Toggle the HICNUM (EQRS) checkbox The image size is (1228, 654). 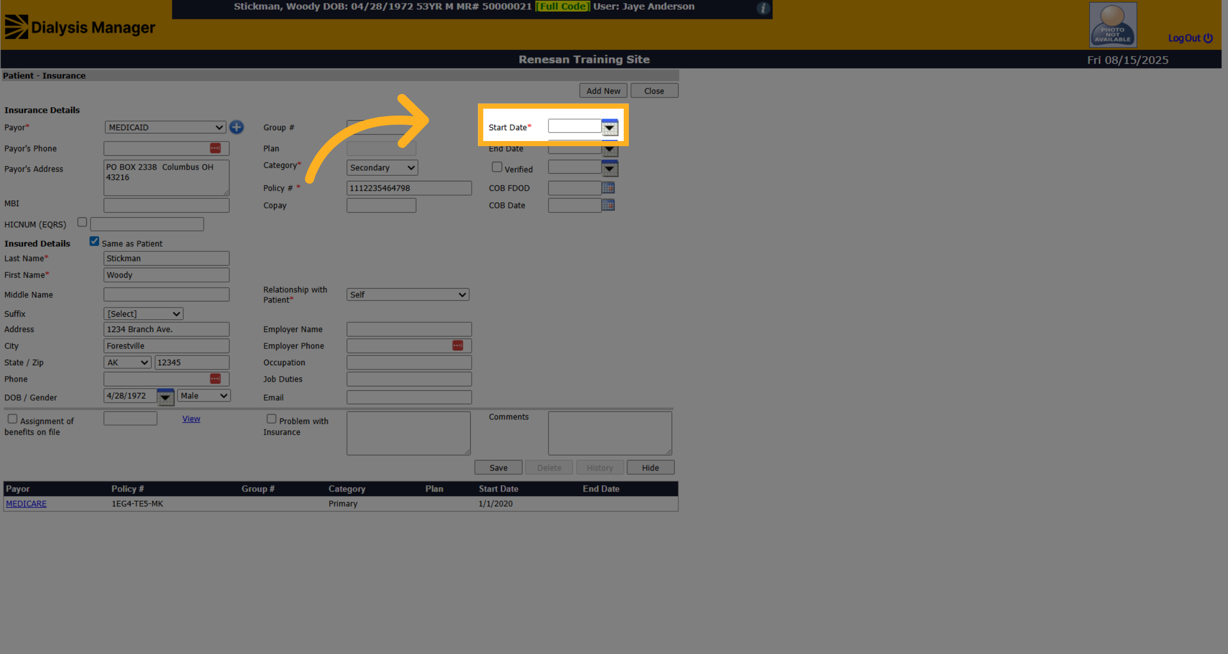point(82,222)
